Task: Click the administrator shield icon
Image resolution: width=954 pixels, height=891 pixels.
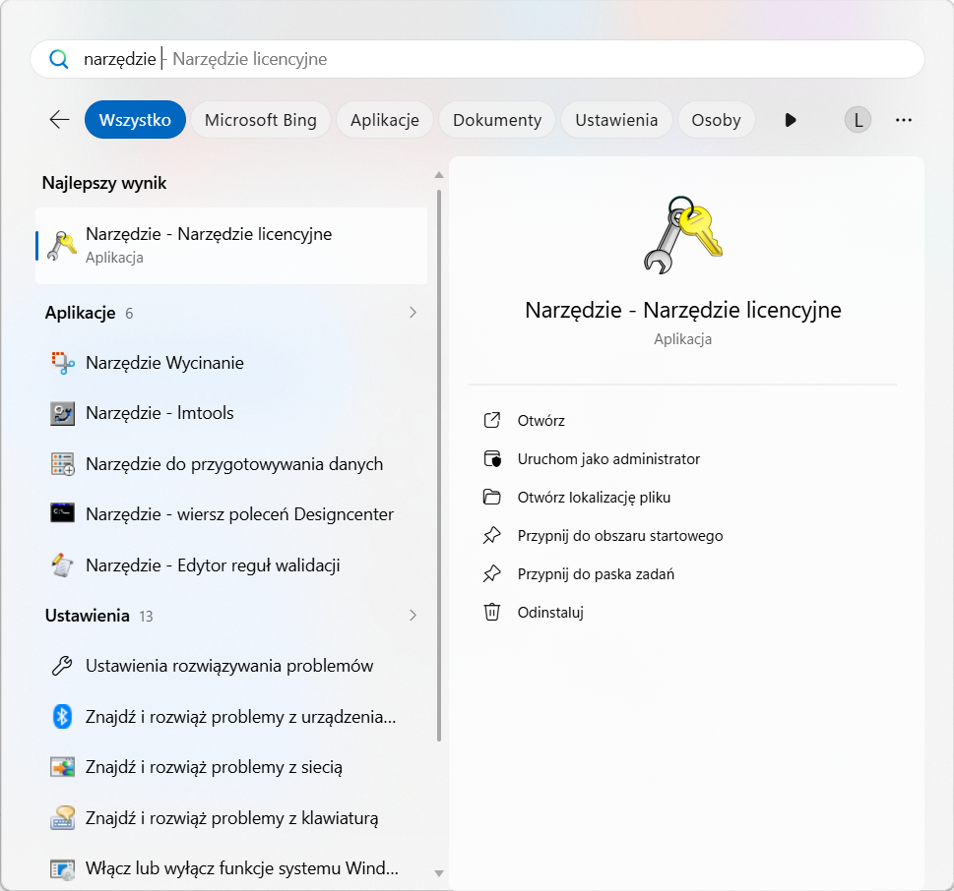Action: [491, 458]
